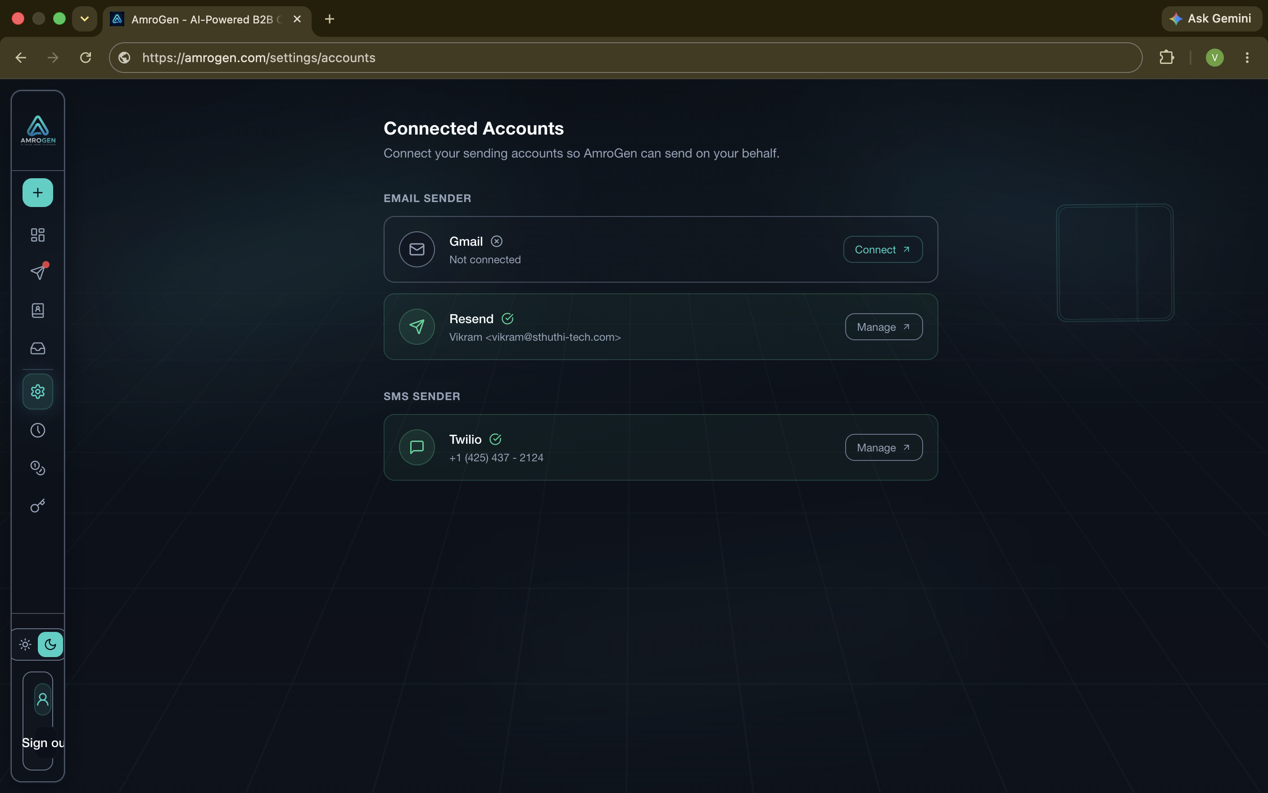Select the AmroGen browser tab

pos(206,19)
